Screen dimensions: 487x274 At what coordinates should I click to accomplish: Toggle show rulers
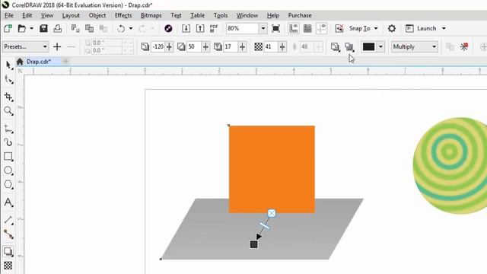tap(293, 29)
